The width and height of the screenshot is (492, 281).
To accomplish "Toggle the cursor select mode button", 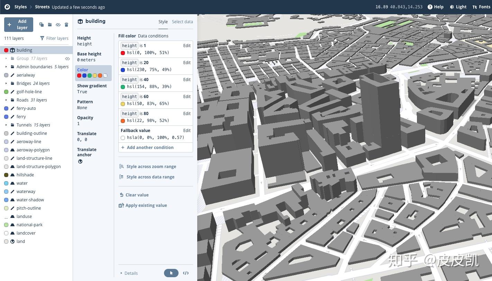I will pyautogui.click(x=171, y=273).
